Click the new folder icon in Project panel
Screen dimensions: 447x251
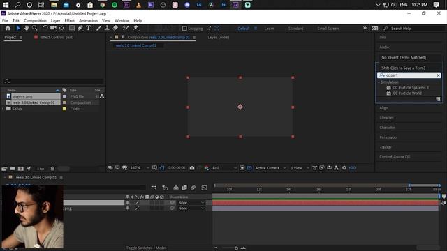[x=13, y=169]
